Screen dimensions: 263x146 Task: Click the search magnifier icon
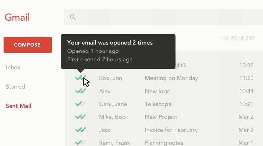click(73, 17)
